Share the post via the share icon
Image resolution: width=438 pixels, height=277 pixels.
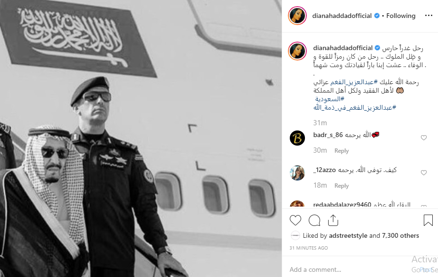333,220
